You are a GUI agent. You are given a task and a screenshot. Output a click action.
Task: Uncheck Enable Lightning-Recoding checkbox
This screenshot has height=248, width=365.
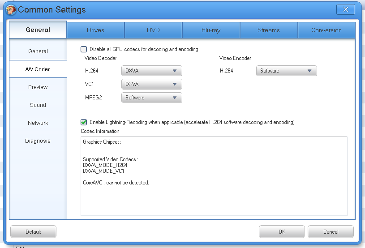pos(84,122)
